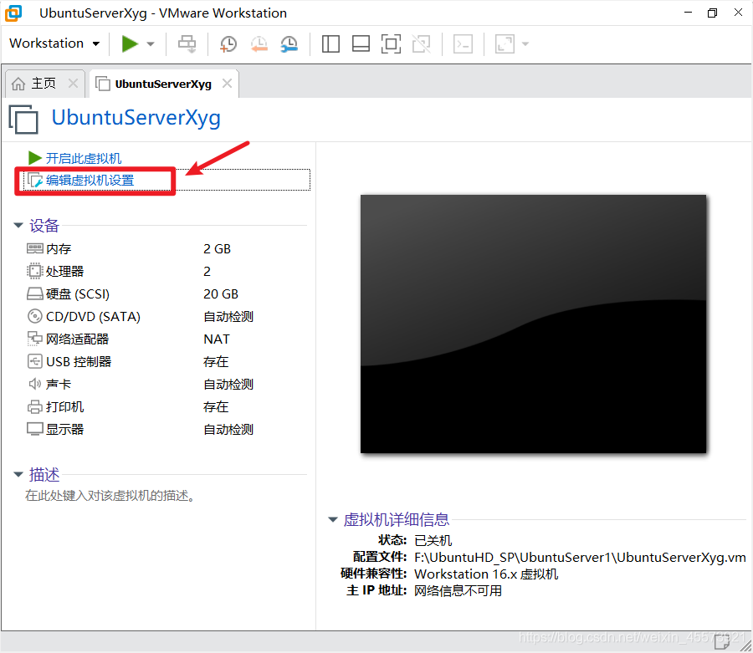Click the console view toolbar icon
The height and width of the screenshot is (653, 753).
[463, 43]
